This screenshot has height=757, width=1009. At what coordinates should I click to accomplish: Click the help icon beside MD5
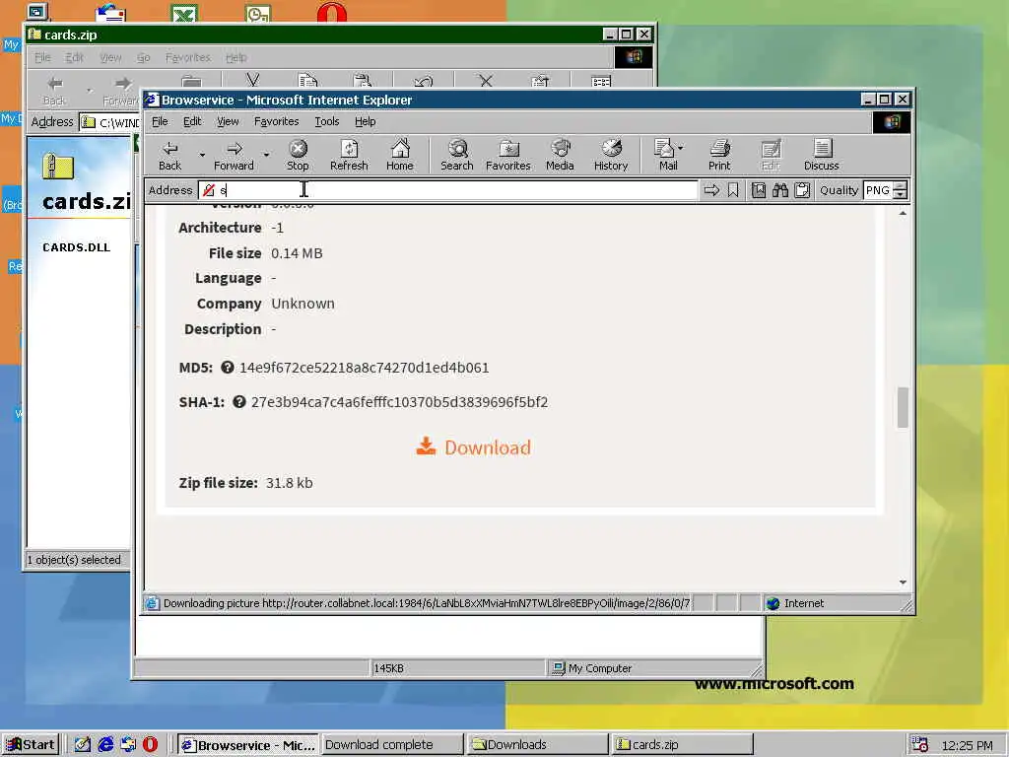[228, 368]
